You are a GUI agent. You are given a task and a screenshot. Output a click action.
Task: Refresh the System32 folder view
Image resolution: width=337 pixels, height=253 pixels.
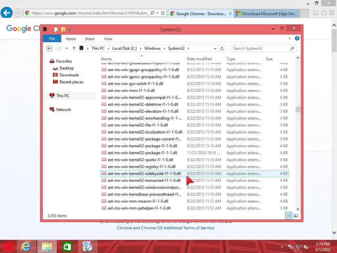222,49
